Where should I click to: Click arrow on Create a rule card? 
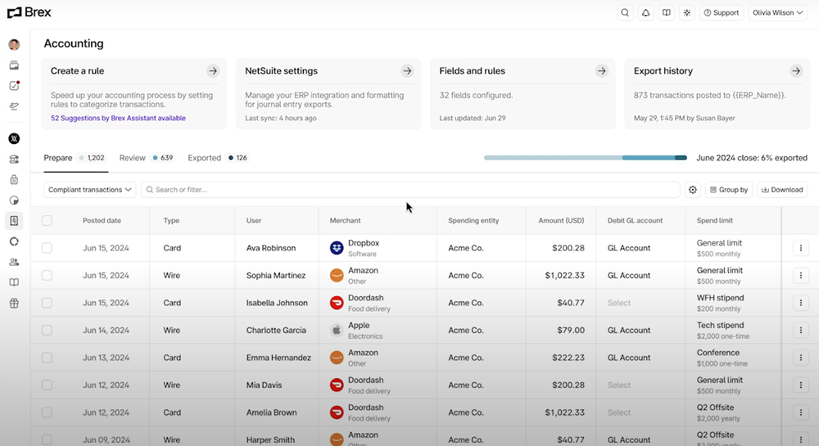(213, 71)
